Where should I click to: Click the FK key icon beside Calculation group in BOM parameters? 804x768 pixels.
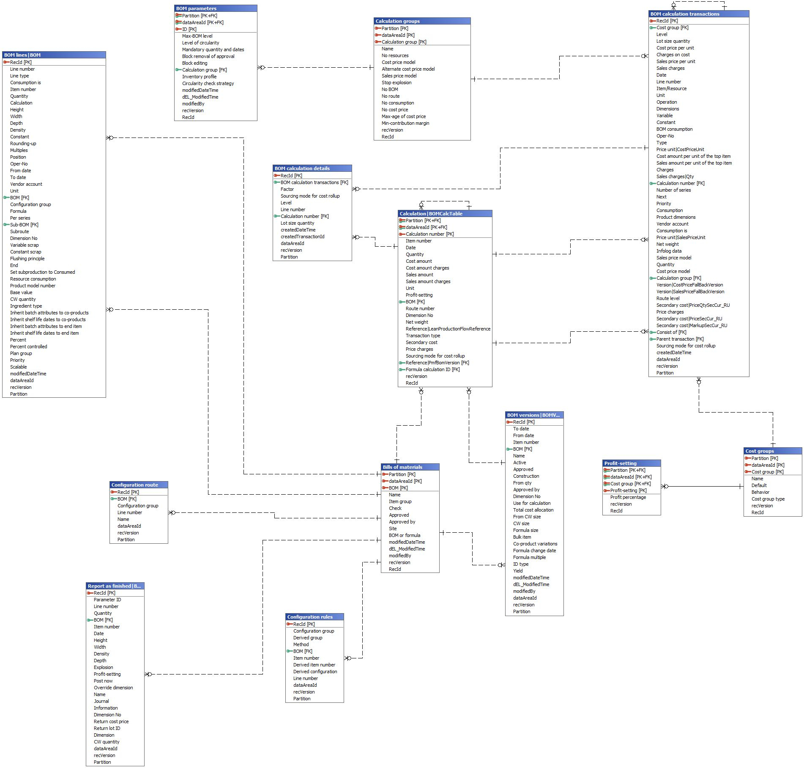coord(178,70)
